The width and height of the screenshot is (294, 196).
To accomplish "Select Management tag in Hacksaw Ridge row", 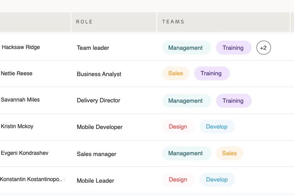I will point(187,48).
